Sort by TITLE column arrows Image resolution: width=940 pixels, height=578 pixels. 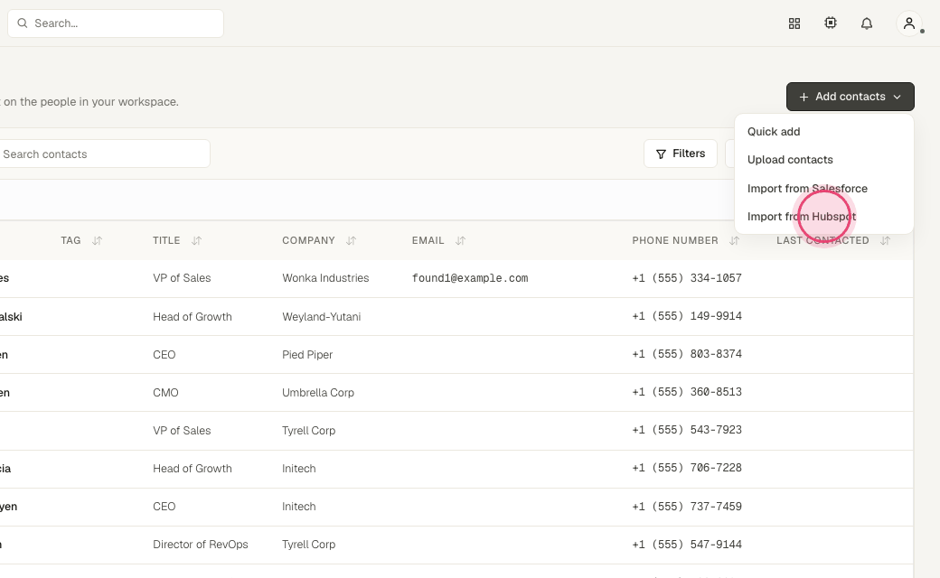[197, 240]
